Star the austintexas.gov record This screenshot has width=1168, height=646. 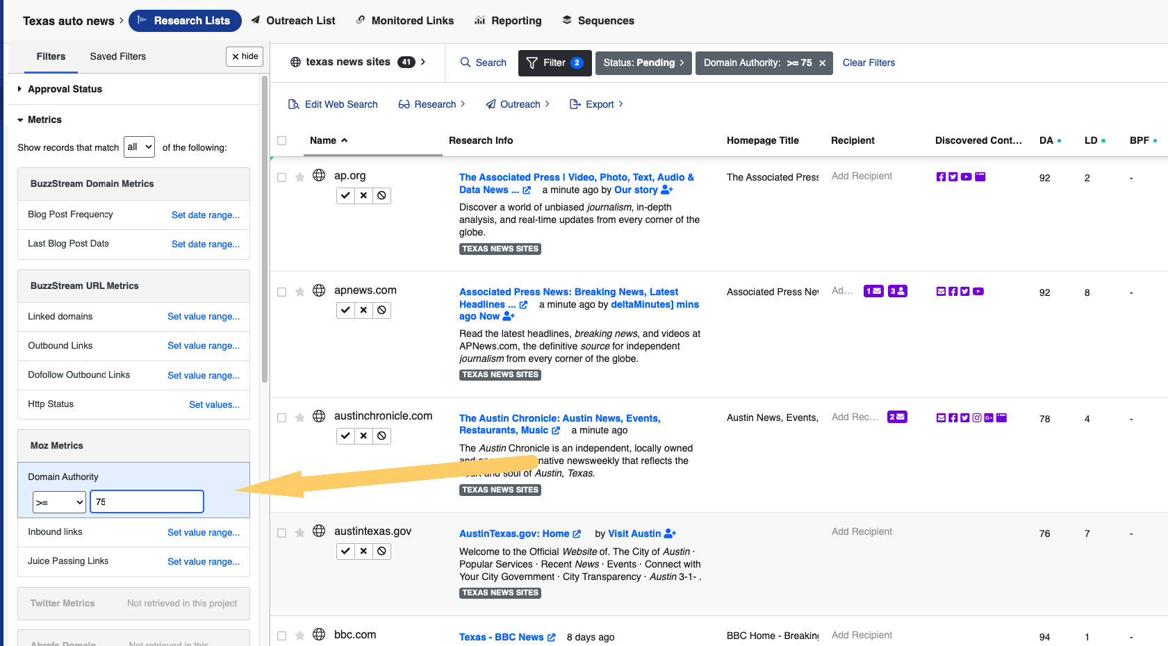pos(299,533)
